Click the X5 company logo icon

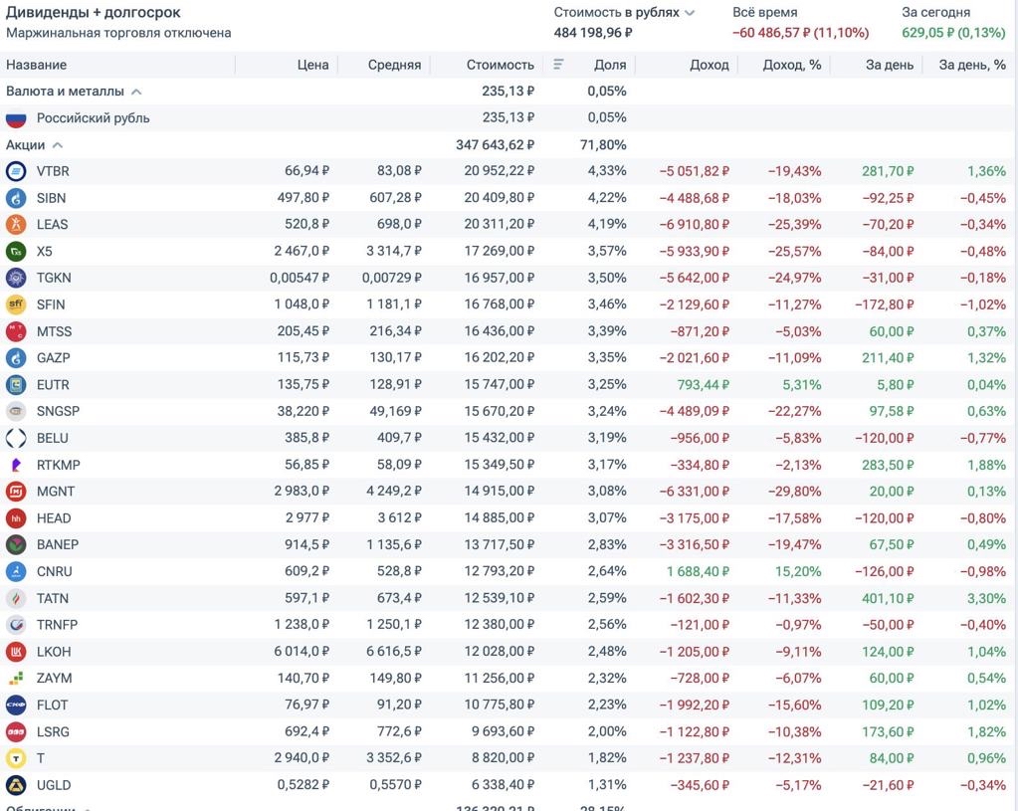coord(16,251)
